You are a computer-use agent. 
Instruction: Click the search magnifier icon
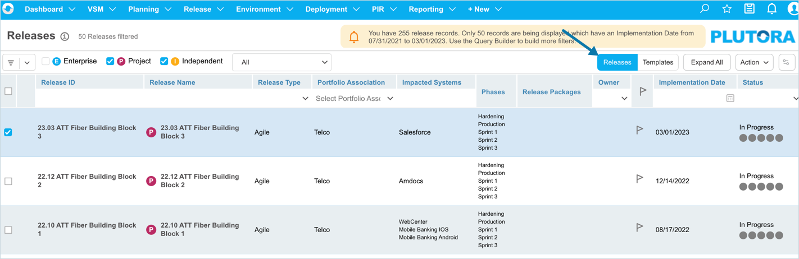coord(704,9)
